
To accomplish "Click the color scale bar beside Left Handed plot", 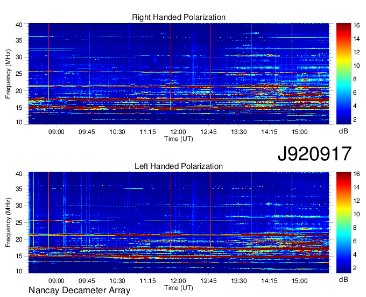I will (x=343, y=222).
